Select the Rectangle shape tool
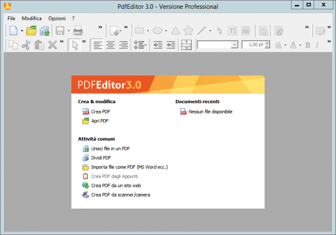336x235 pixels. [139, 31]
